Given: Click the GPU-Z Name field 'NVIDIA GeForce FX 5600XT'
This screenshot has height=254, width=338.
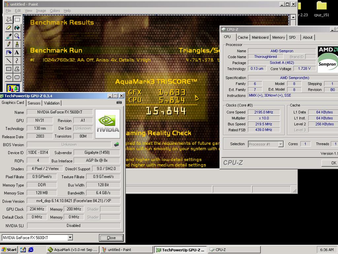Looking at the screenshot, I should 60,112.
